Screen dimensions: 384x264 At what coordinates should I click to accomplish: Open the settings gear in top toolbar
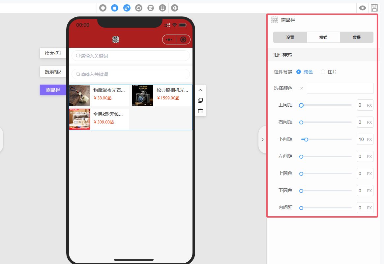[x=175, y=8]
